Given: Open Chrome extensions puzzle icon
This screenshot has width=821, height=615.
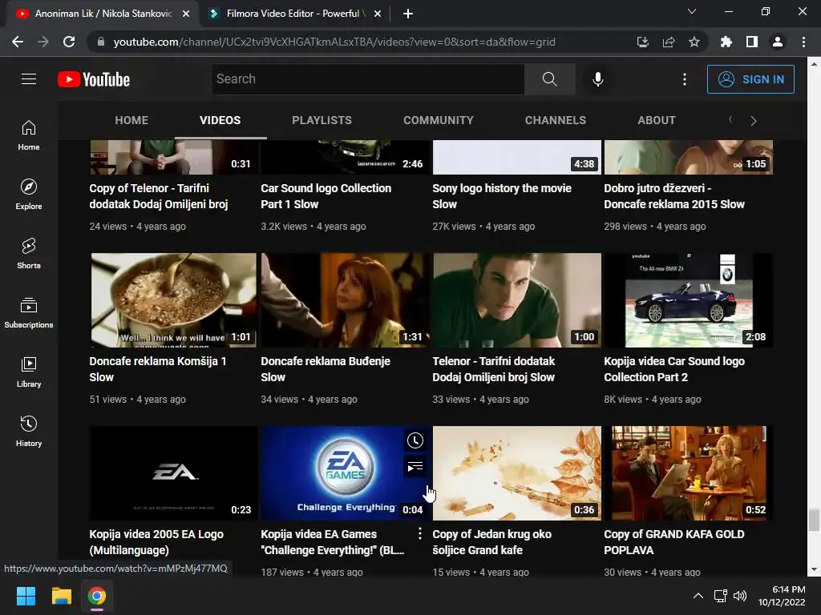Looking at the screenshot, I should (x=726, y=42).
